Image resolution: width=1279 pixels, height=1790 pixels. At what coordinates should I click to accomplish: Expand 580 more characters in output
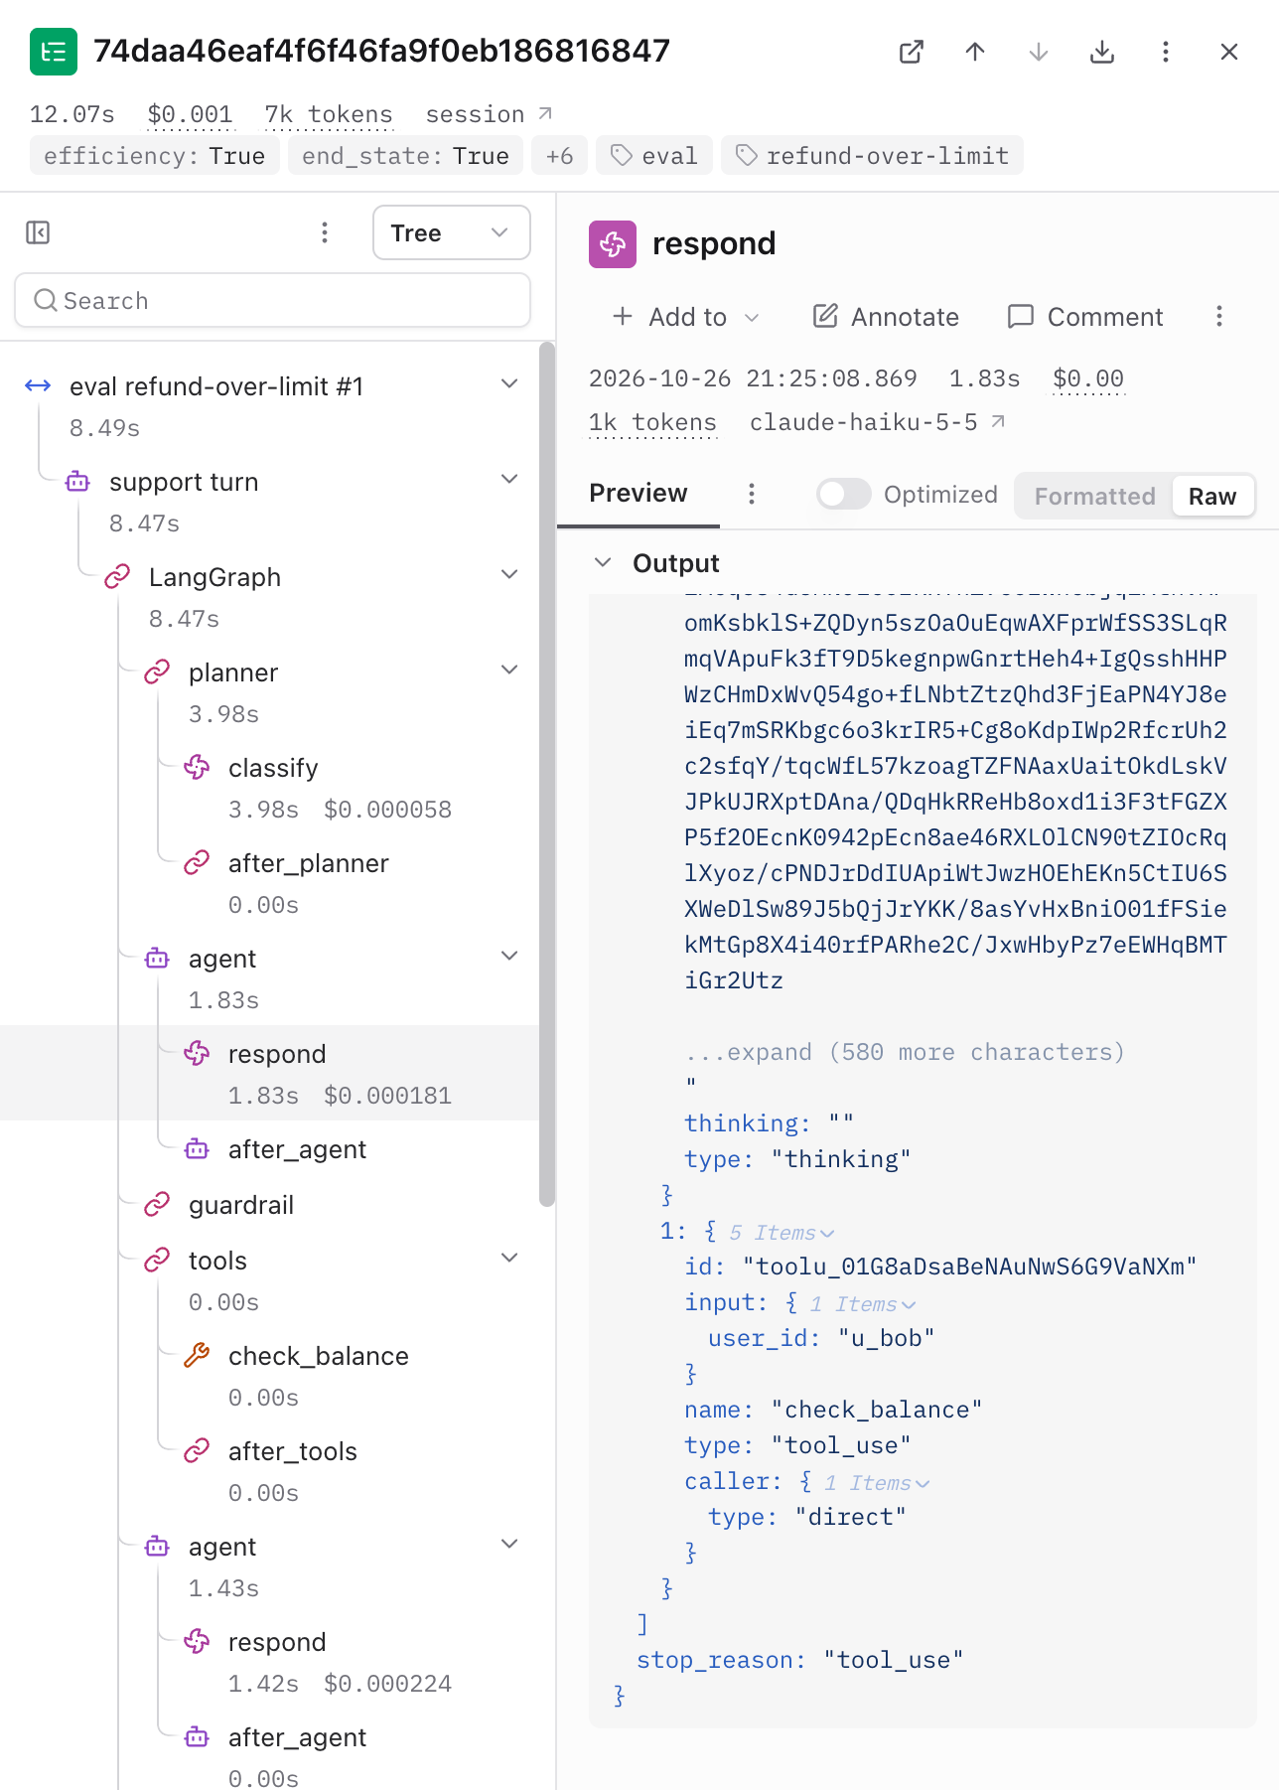(904, 1052)
